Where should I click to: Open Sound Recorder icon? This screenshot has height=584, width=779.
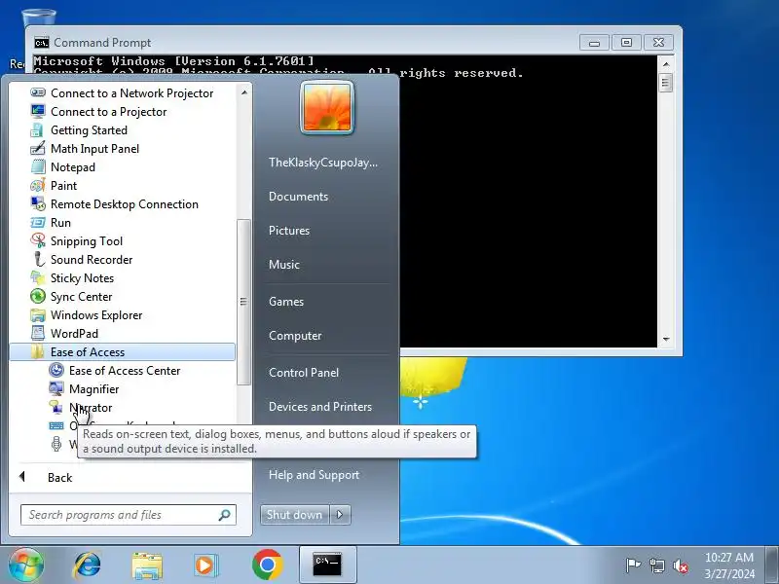(x=38, y=259)
